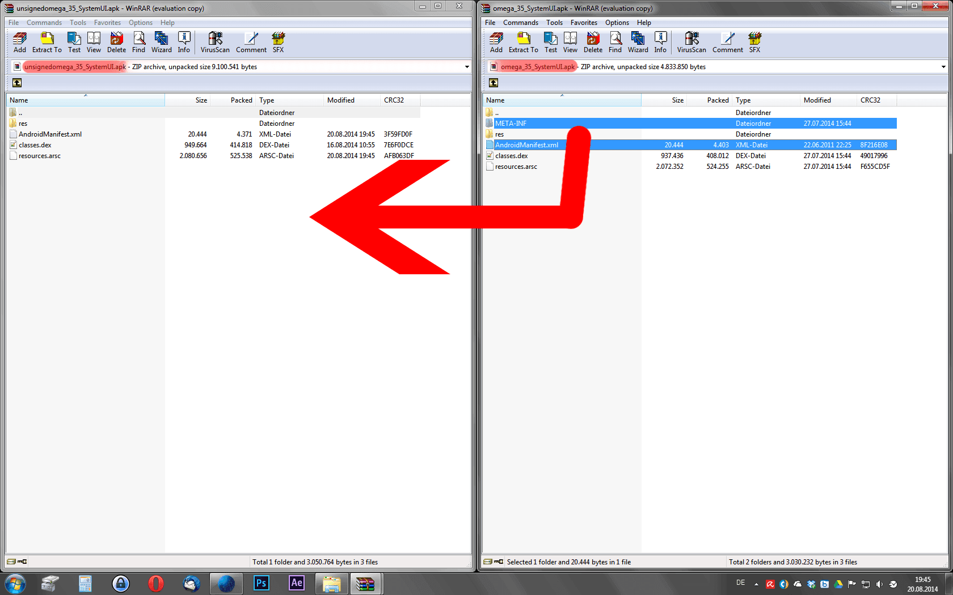This screenshot has width=953, height=595.
Task: Open Commands menu in unsignedomega window
Action: 44,23
